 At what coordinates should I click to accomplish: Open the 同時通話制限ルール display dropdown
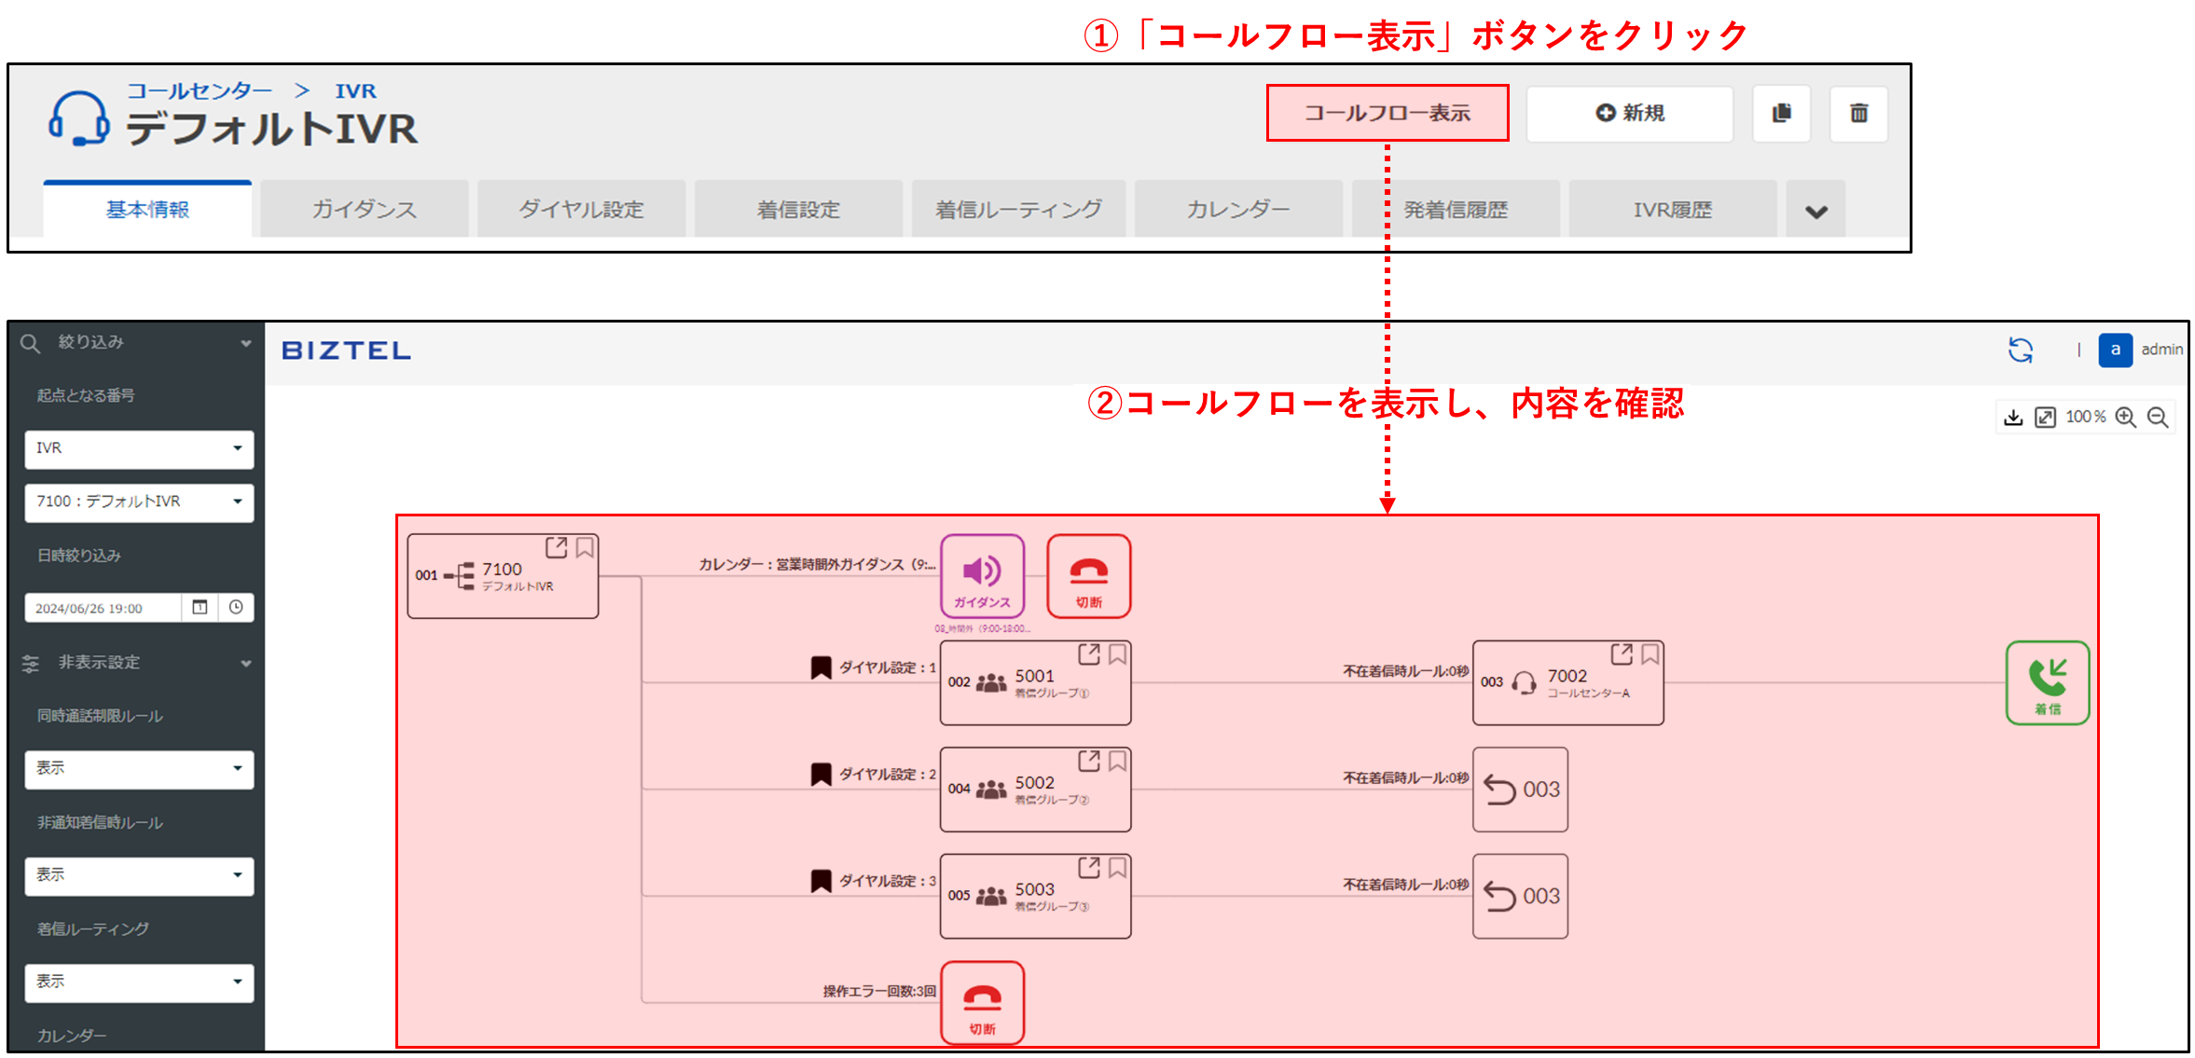pyautogui.click(x=139, y=769)
